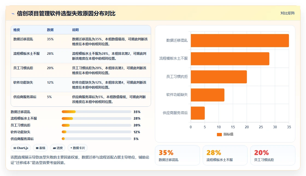Click the 12% label beside the progress bar
This screenshot has height=176, width=306.
point(137,132)
